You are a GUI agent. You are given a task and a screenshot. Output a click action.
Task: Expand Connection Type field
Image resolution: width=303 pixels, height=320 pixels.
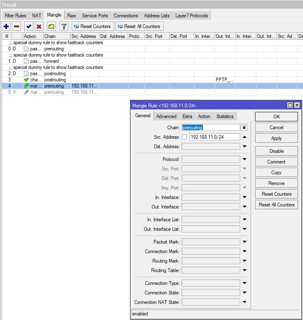tap(244, 283)
